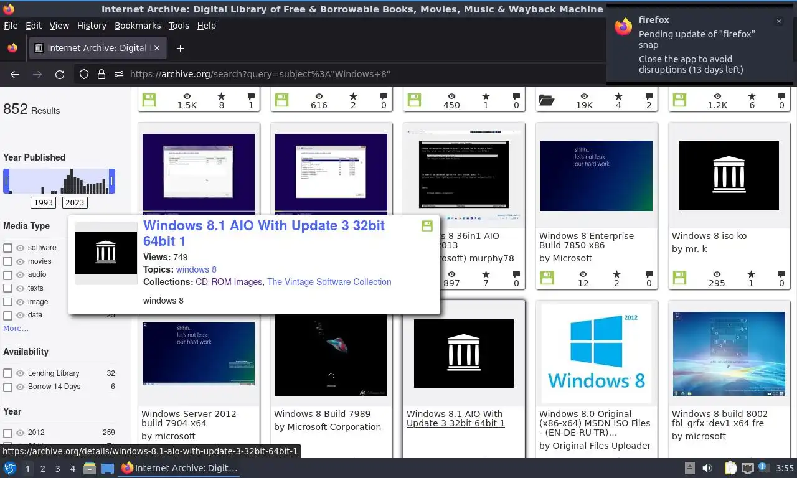Viewport: 797px width, 478px height.
Task: Switch to workspace 4
Action: [72, 468]
